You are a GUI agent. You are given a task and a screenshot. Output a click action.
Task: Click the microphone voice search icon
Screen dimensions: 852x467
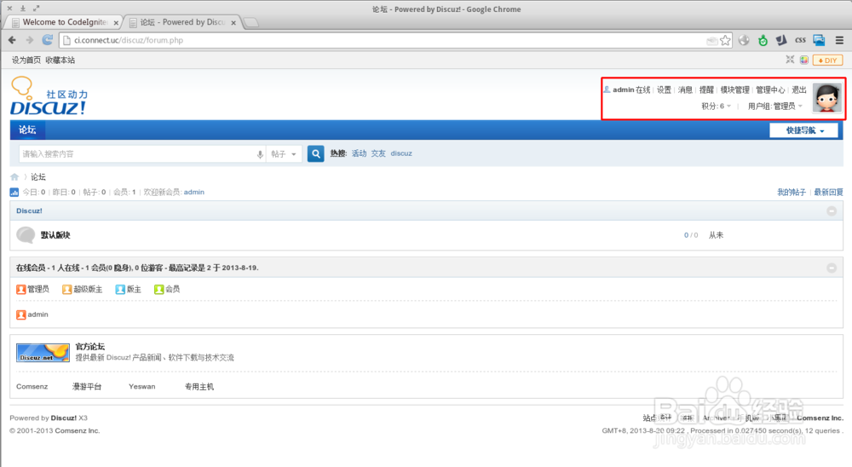coord(260,154)
